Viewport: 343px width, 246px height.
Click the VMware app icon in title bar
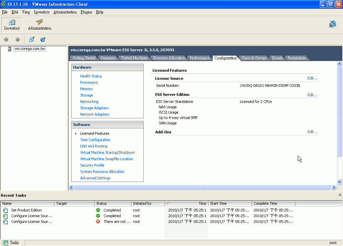[x=3, y=4]
